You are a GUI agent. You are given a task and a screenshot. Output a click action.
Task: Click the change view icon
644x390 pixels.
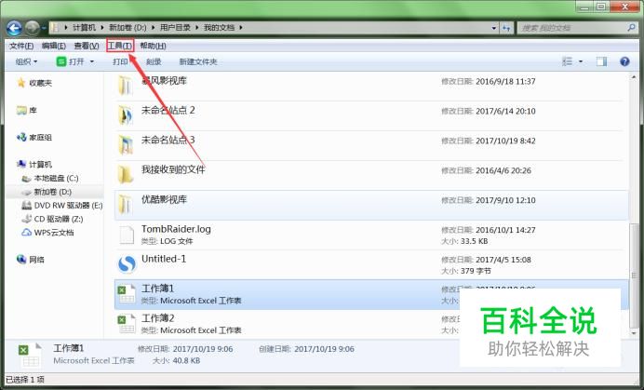tap(567, 61)
